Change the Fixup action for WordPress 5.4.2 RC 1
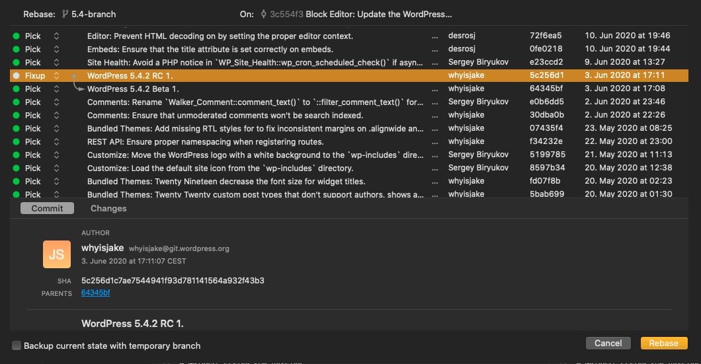 pos(56,75)
